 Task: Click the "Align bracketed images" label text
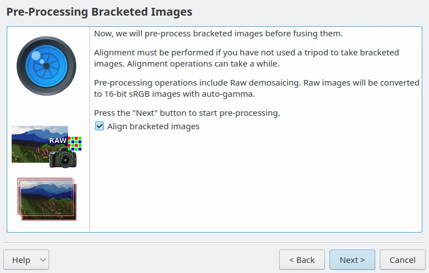[153, 126]
